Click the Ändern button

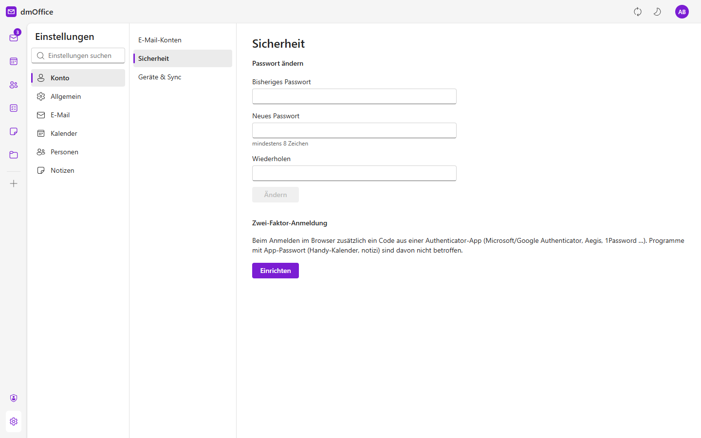pyautogui.click(x=276, y=195)
